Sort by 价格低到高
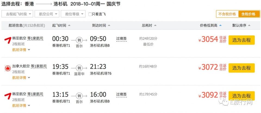Image resolution: width=261 pixels, height=113 pixels. [210, 26]
